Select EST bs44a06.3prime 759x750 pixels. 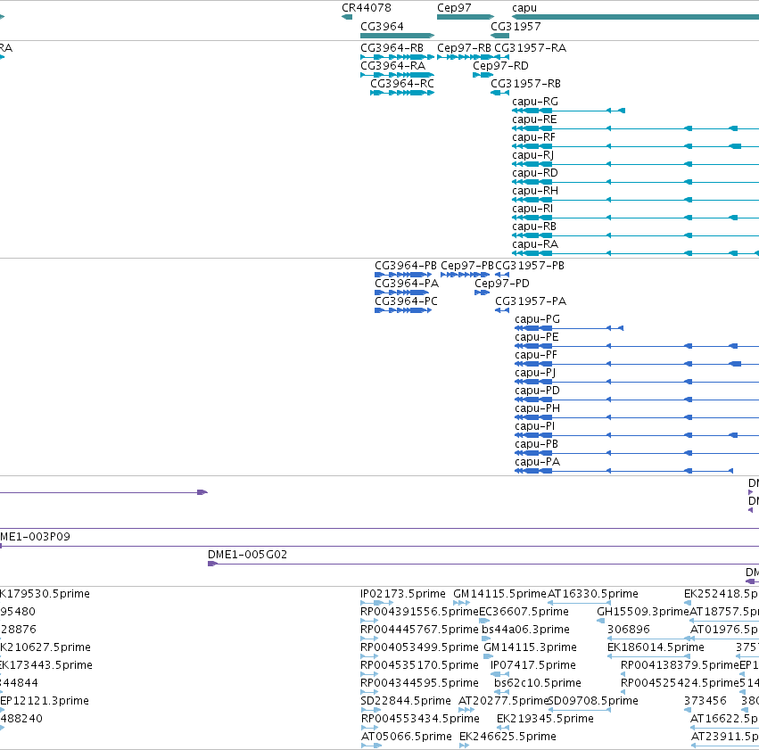coord(525,630)
